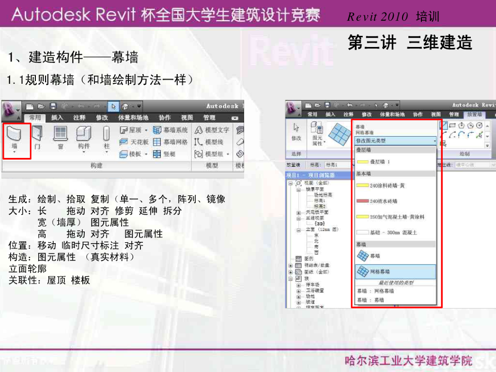Select 幕墙 curtain wall type in list
Viewport: 496px width, 372px height.
pos(395,256)
